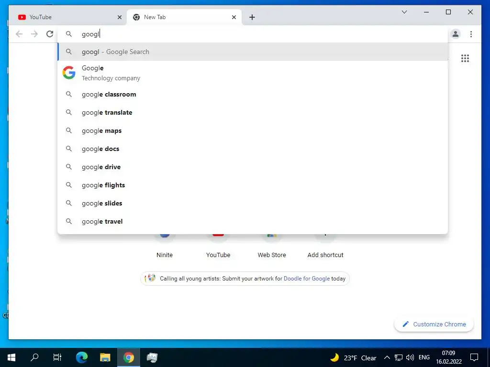490x367 pixels.
Task: Click the plus icon to open a new tab
Action: click(252, 17)
